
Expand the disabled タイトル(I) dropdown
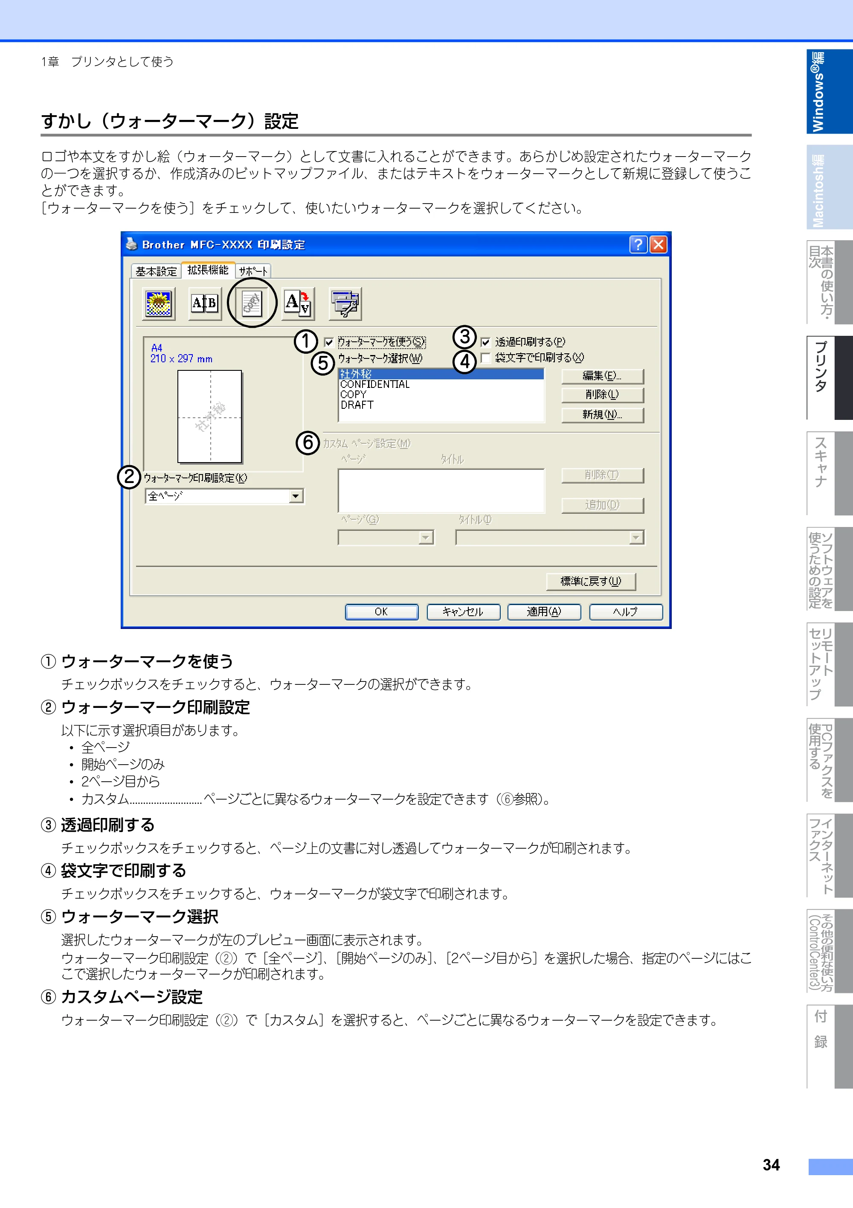[x=550, y=537]
